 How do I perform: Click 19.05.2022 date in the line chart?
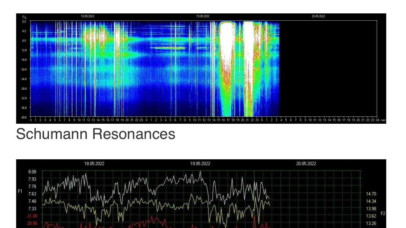click(200, 164)
